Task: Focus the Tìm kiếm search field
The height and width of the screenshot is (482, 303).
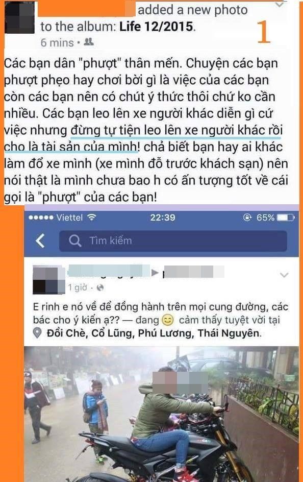Action: click(x=173, y=240)
